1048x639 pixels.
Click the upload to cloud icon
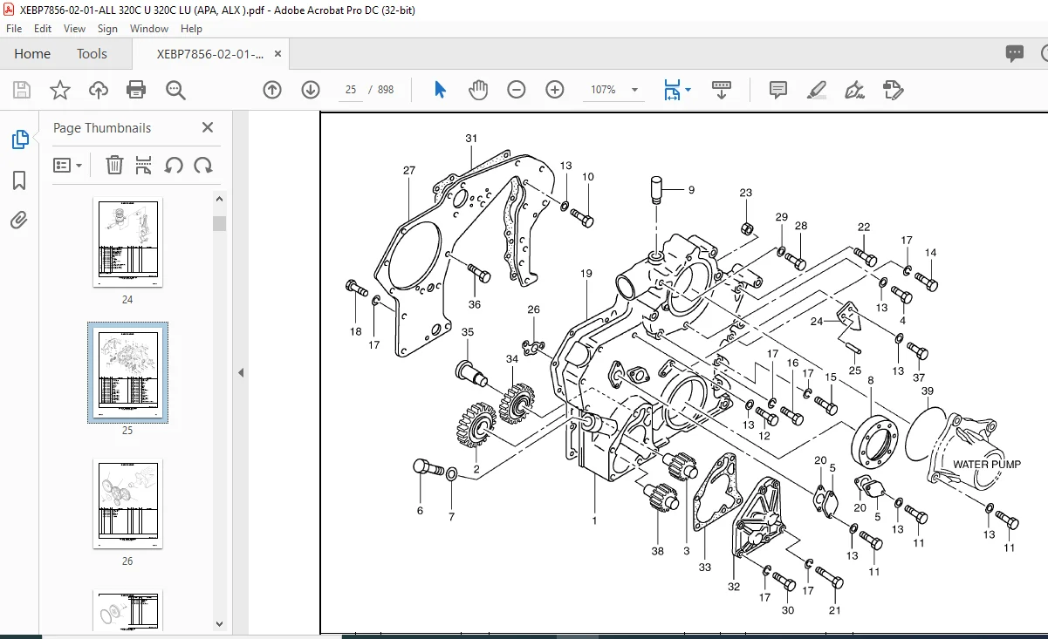[x=99, y=90]
